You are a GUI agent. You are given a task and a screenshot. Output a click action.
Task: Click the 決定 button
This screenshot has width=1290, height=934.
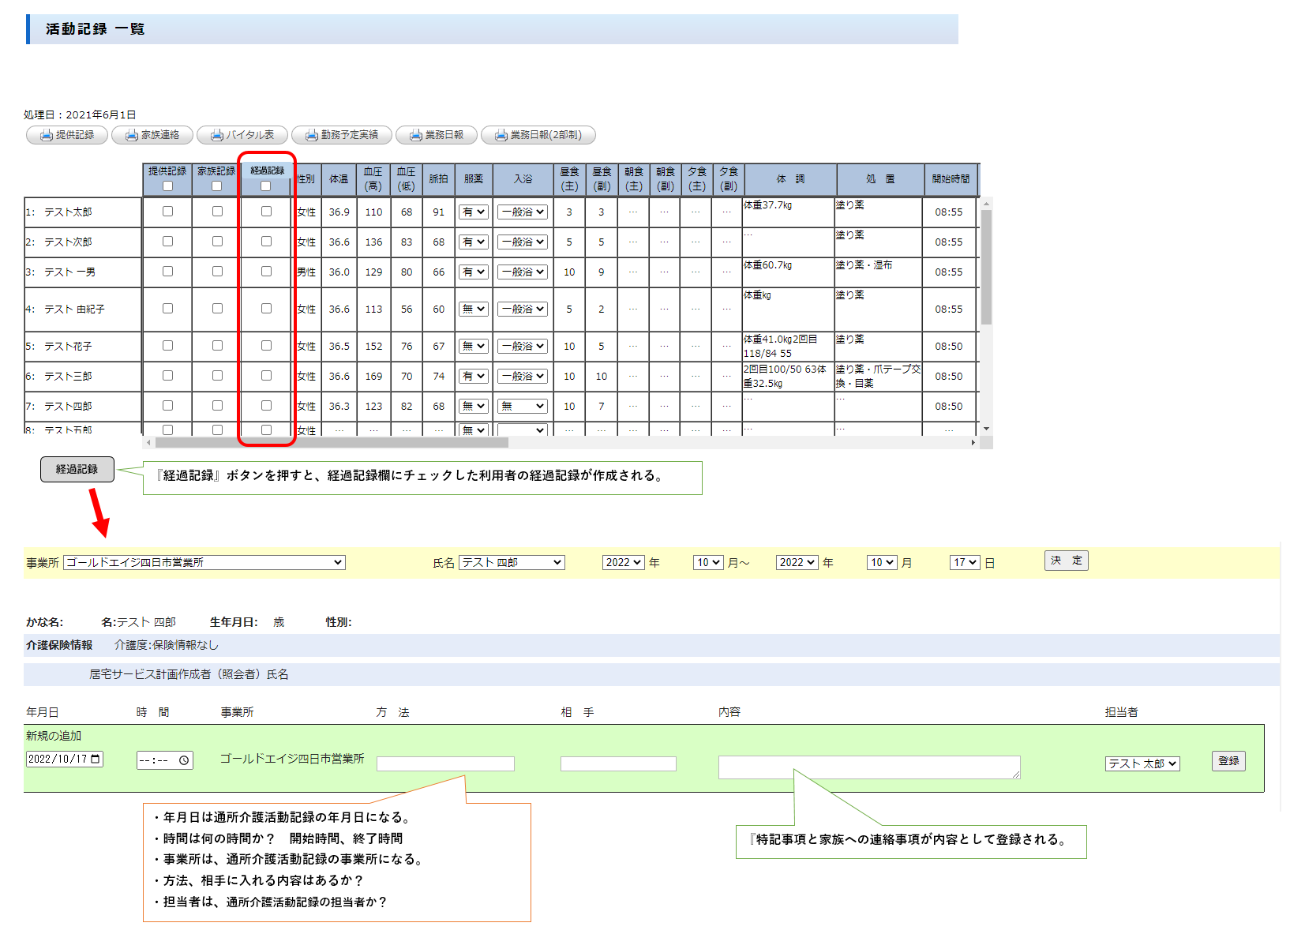pyautogui.click(x=1066, y=561)
